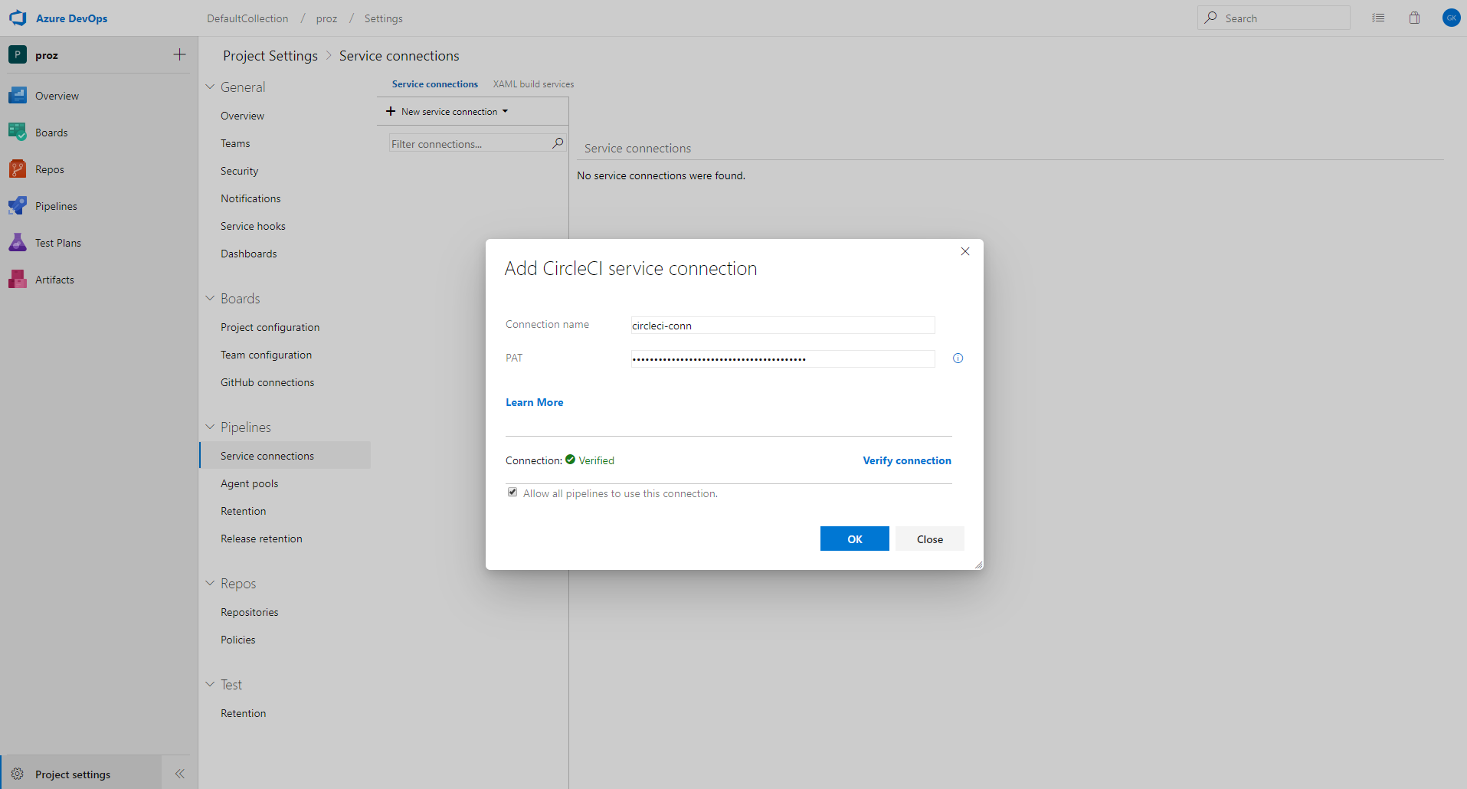1467x789 pixels.
Task: Open the work items list icon in header
Action: click(x=1378, y=18)
